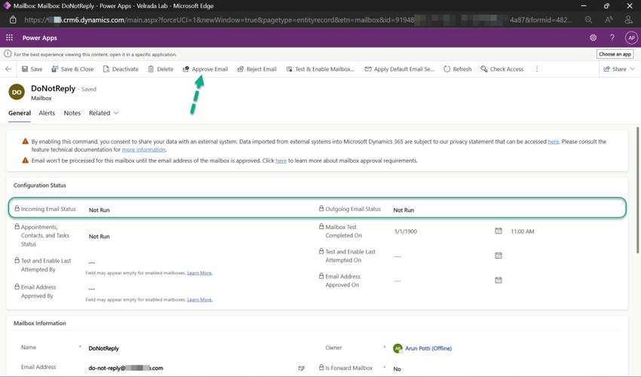Switch to the Notes tab
641x377 pixels.
coord(72,113)
